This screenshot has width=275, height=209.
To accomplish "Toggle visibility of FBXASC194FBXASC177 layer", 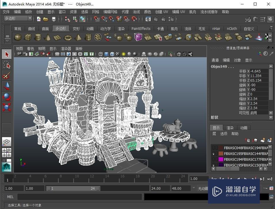I will 214,159.
